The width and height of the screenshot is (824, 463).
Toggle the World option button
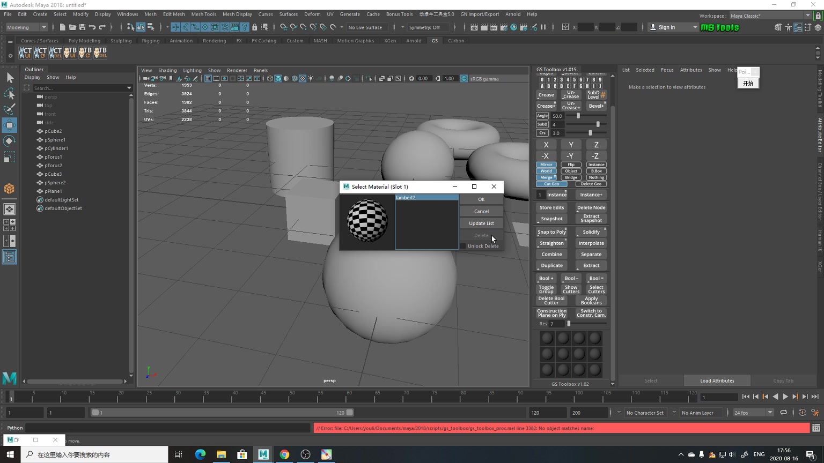pos(546,171)
